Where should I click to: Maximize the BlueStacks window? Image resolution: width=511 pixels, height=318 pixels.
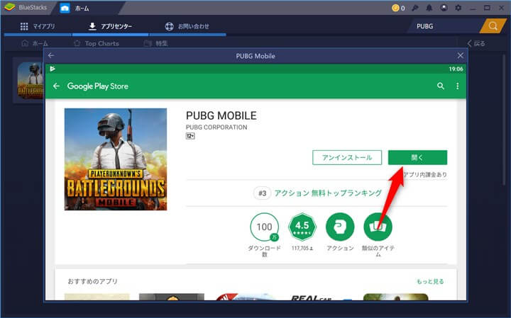point(487,8)
